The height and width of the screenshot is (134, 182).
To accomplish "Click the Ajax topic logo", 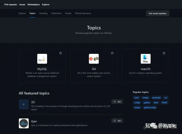I will (24, 123).
